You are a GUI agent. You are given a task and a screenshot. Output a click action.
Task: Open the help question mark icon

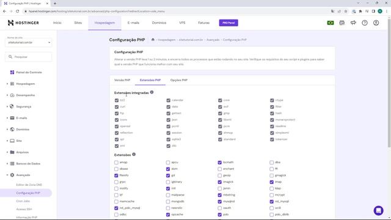(365, 23)
